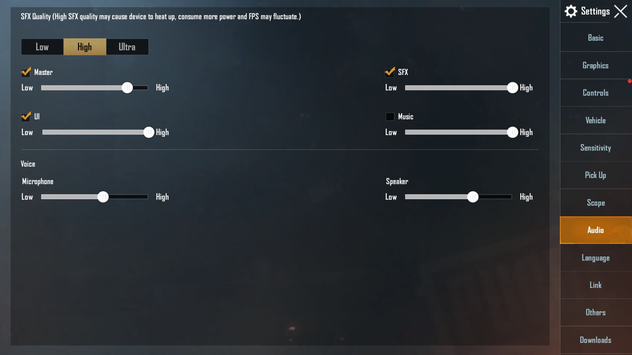Click the Downloads settings button
The height and width of the screenshot is (355, 632).
(595, 340)
